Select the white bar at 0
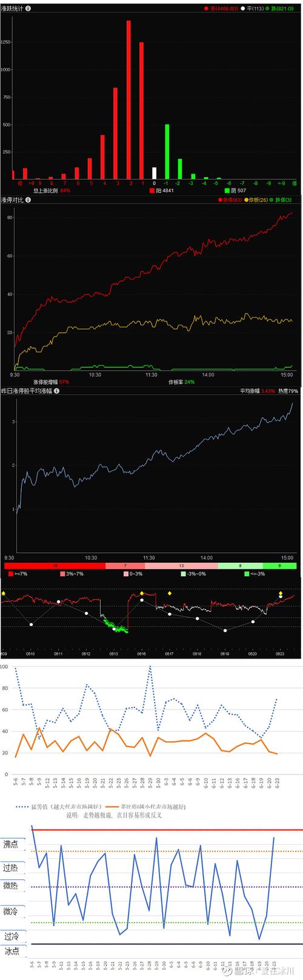The image size is (303, 980). click(x=154, y=173)
